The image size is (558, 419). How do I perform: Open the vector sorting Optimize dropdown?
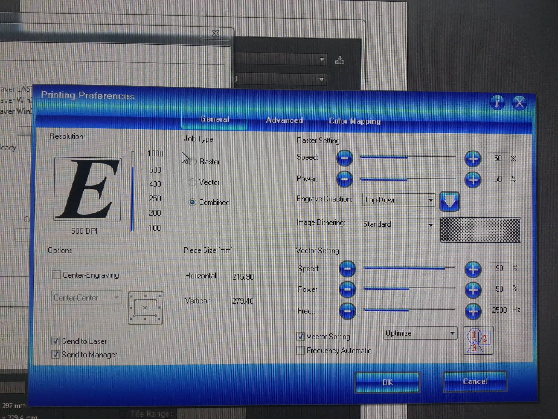coord(420,333)
